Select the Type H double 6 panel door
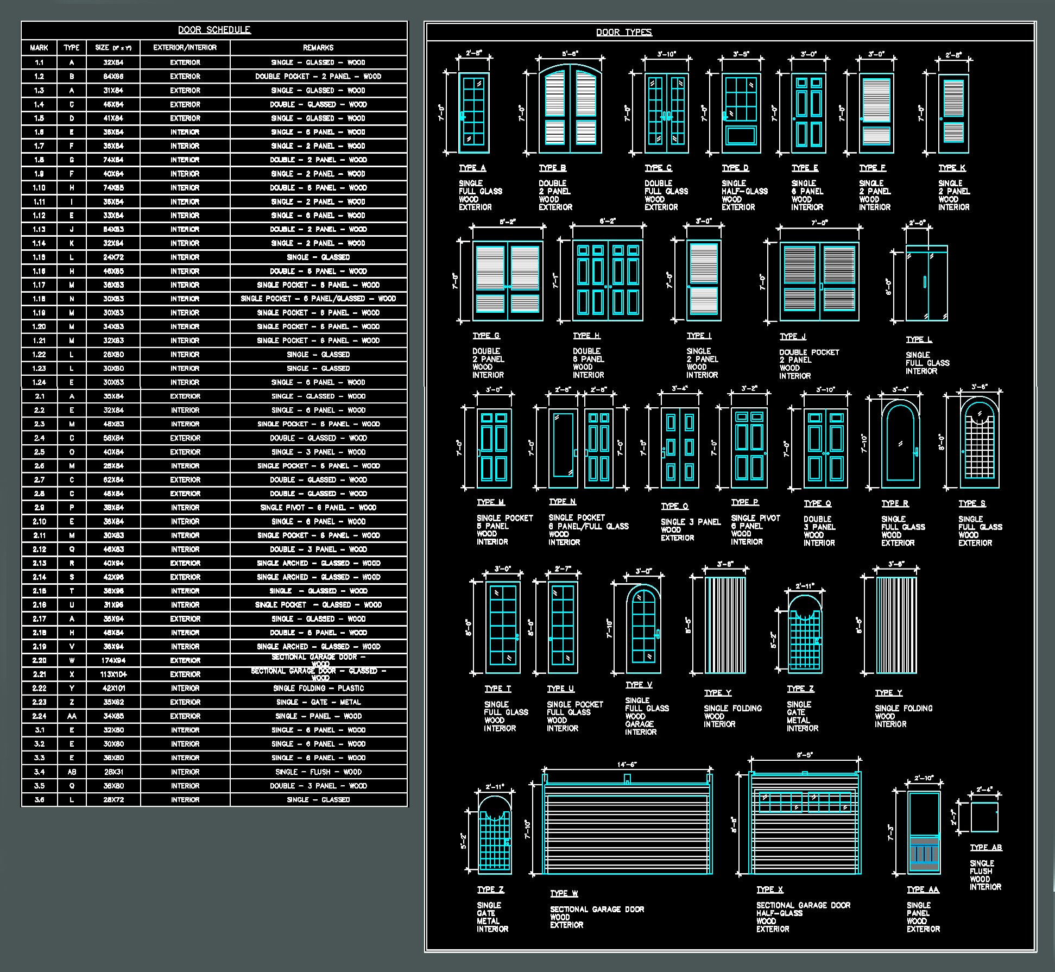The height and width of the screenshot is (972, 1055). click(608, 280)
